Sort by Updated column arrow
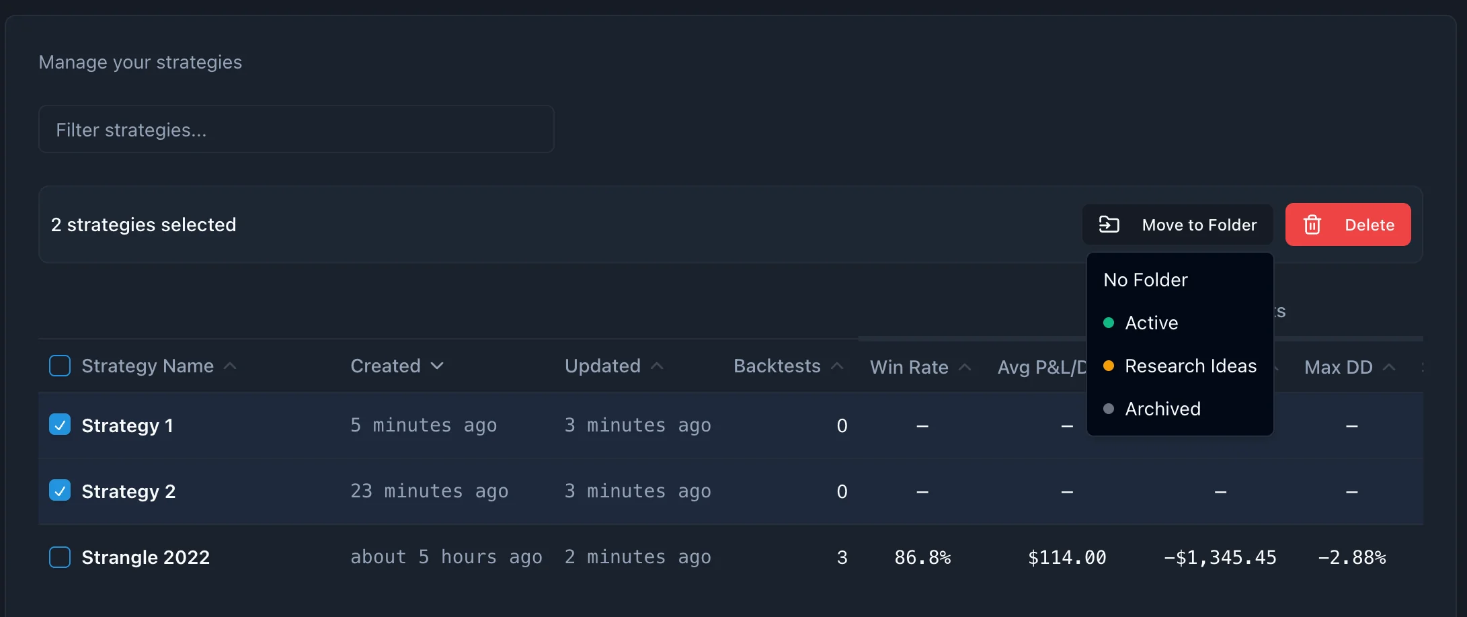 [x=658, y=366]
